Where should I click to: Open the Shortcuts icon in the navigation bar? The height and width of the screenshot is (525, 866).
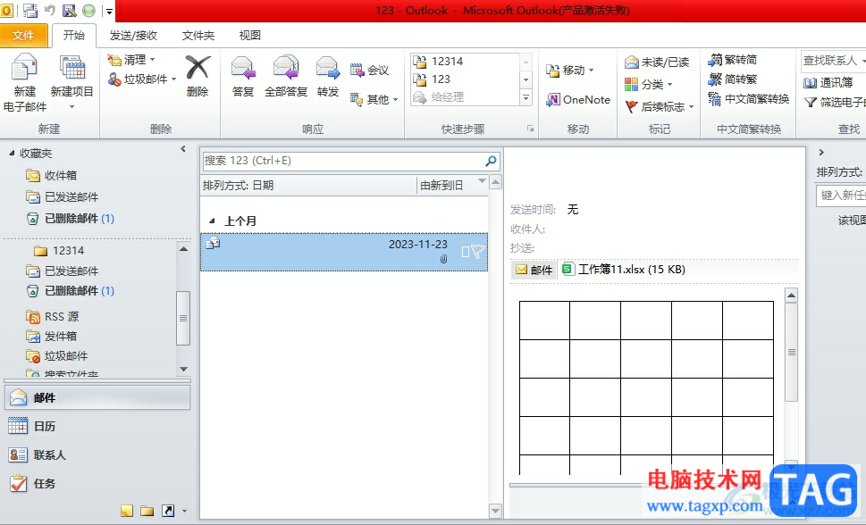click(x=168, y=511)
